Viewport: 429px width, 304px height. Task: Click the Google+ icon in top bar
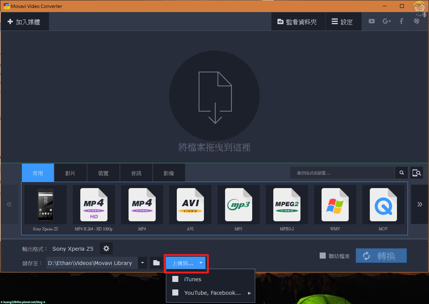click(387, 21)
